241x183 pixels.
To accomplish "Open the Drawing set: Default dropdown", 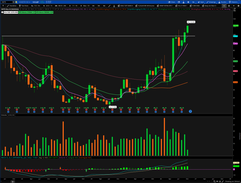I will tap(232, 182).
